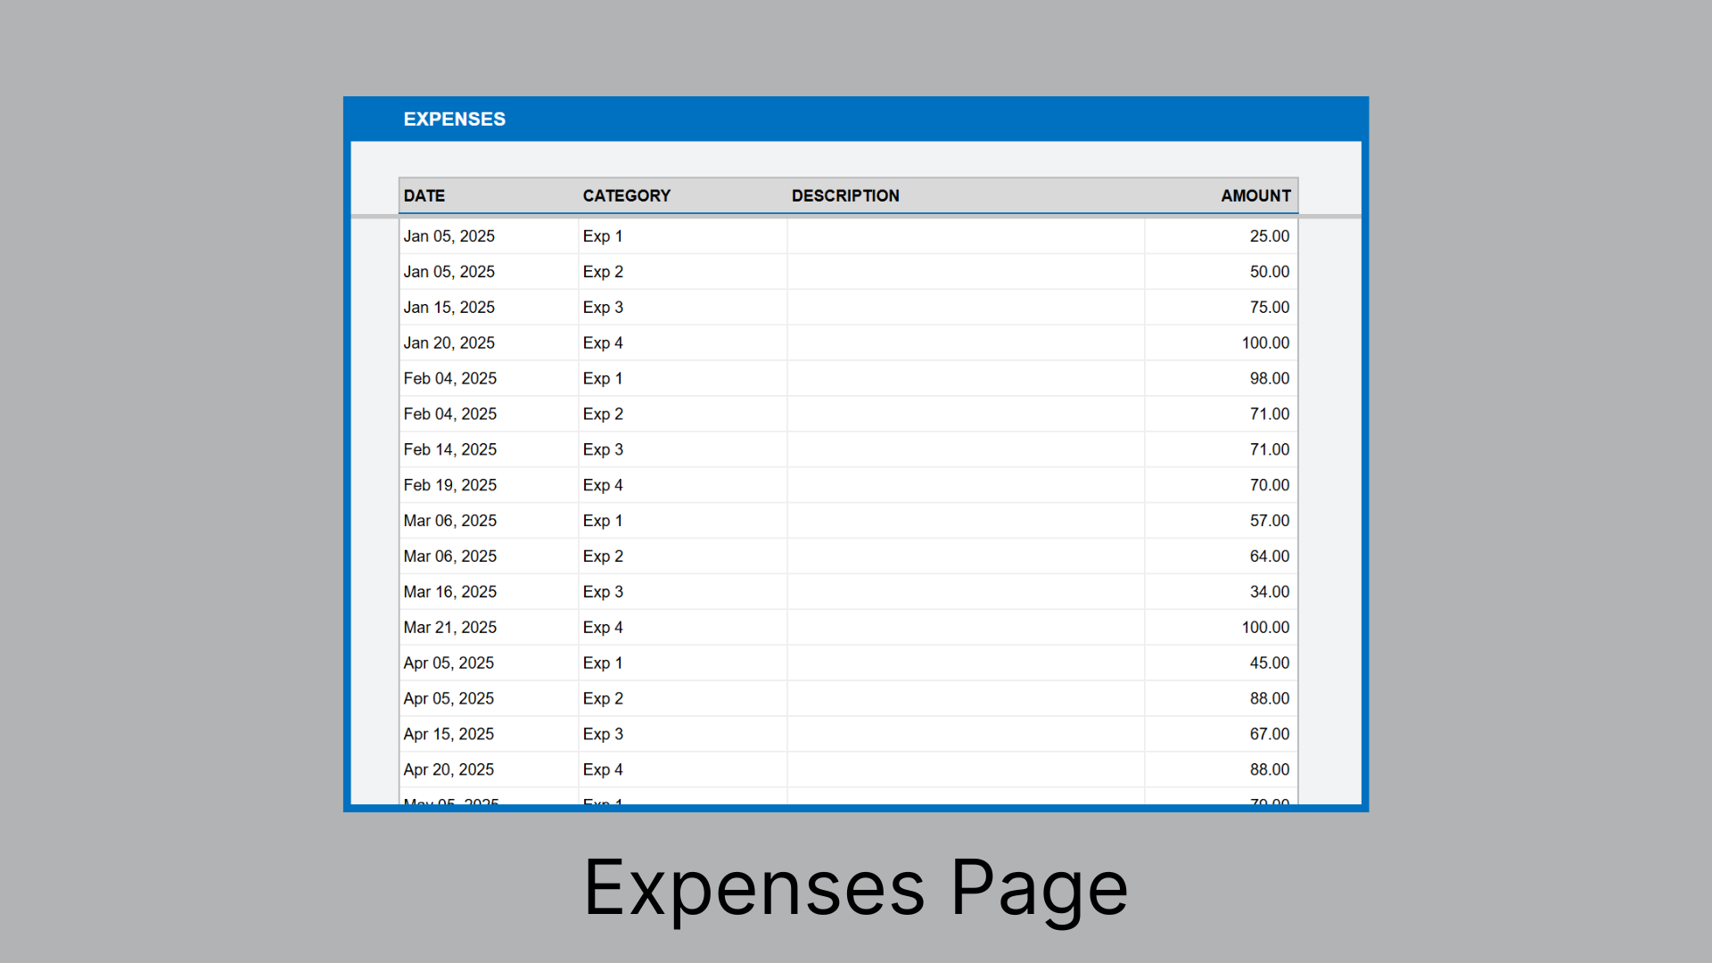Select the Mar 21, 2025 date cell
This screenshot has height=963, width=1712.
(x=449, y=628)
